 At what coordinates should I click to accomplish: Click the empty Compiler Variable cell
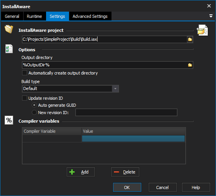[x=52, y=139]
